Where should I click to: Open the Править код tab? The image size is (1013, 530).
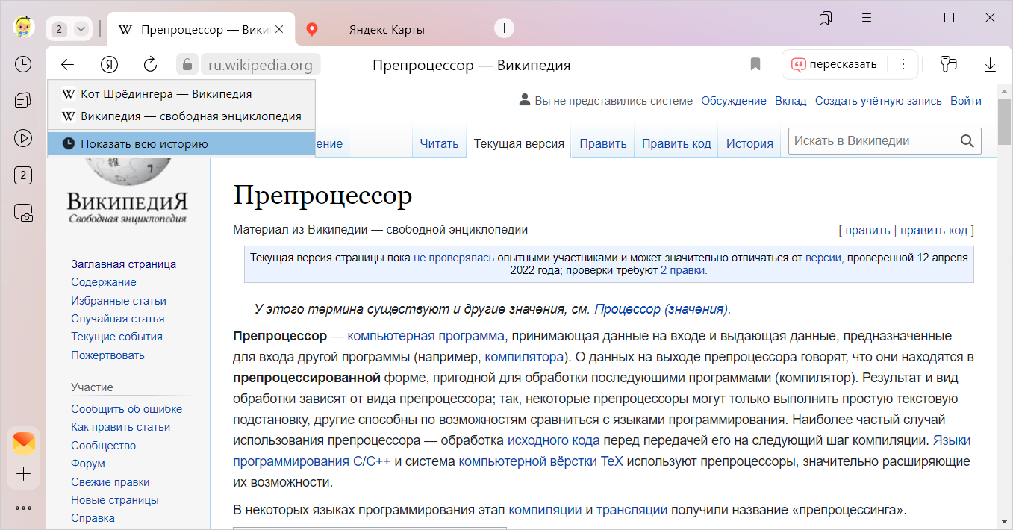pyautogui.click(x=676, y=144)
